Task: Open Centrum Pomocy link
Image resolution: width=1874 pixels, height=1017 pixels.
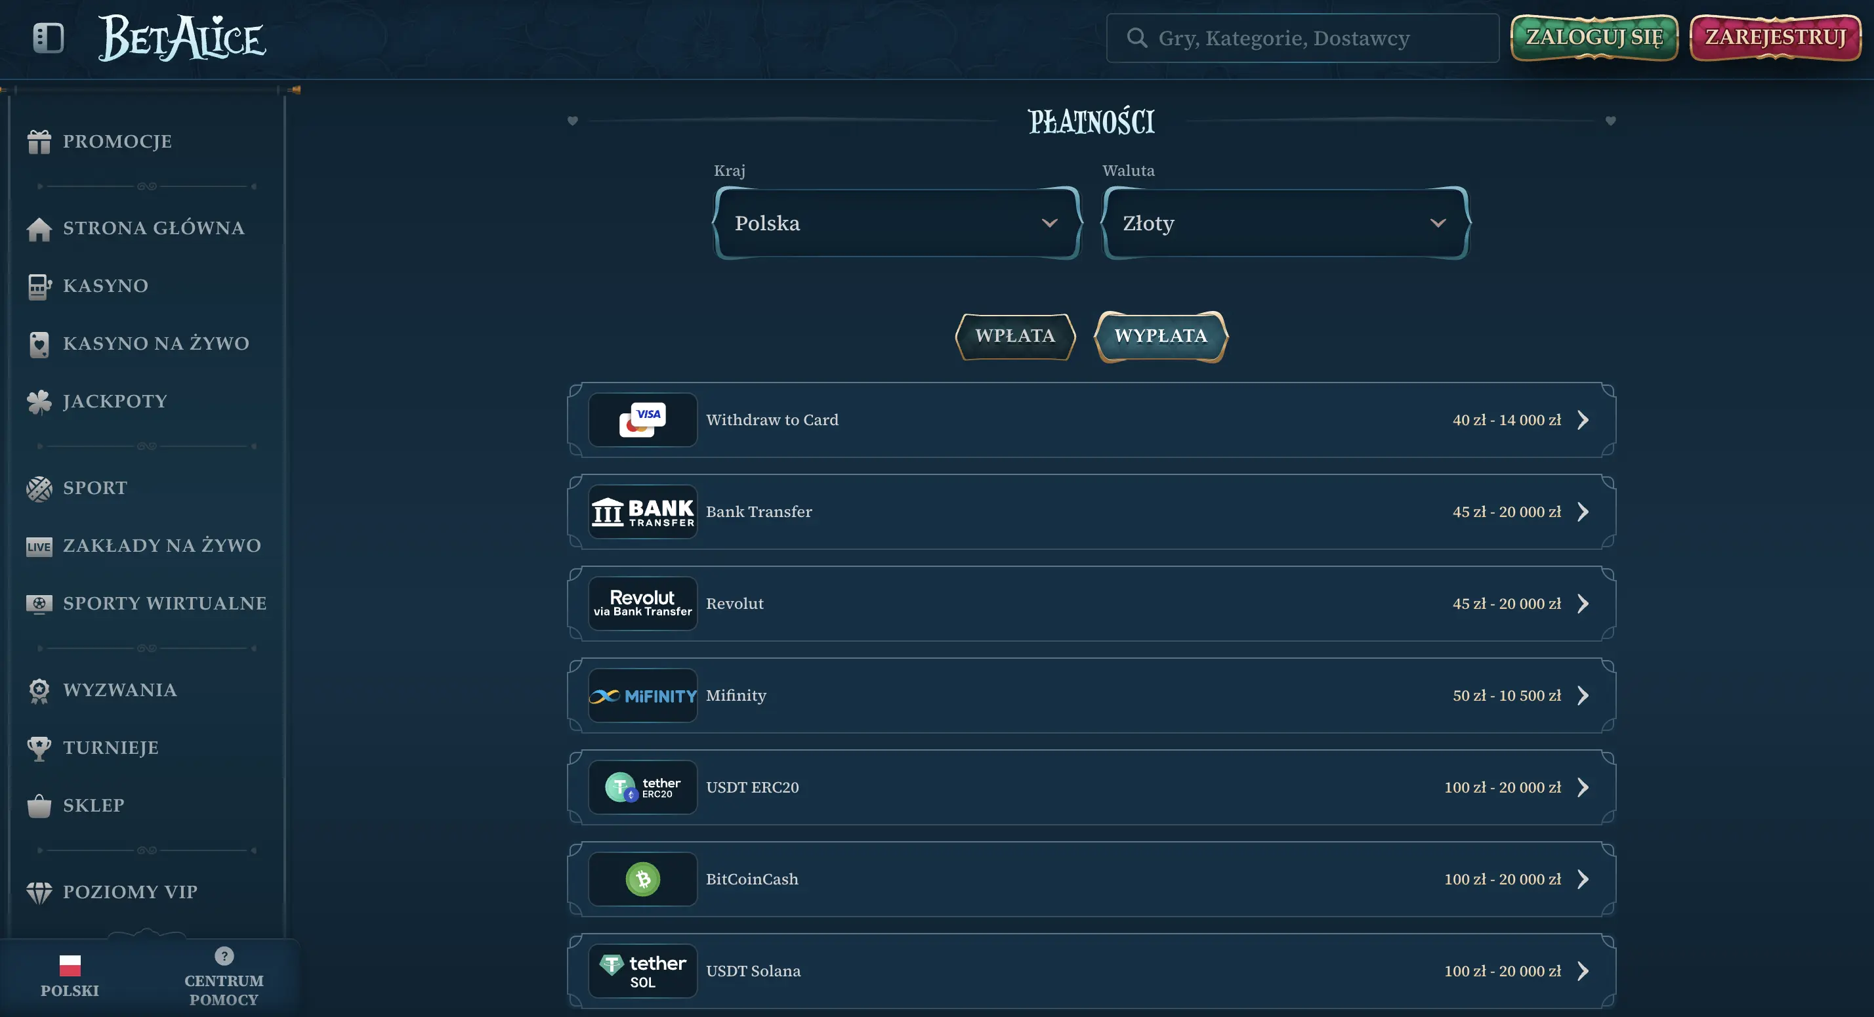Action: (224, 990)
